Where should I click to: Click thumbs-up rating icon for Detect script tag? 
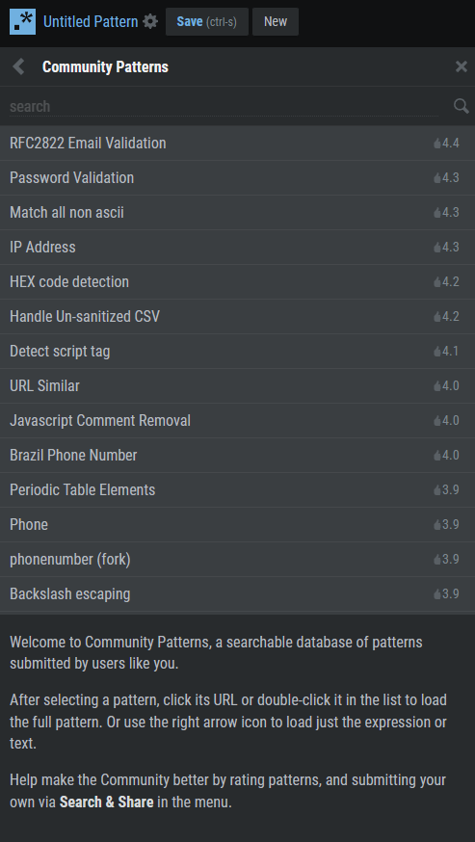[x=437, y=352]
